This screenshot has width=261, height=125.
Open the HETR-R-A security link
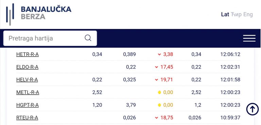28,54
